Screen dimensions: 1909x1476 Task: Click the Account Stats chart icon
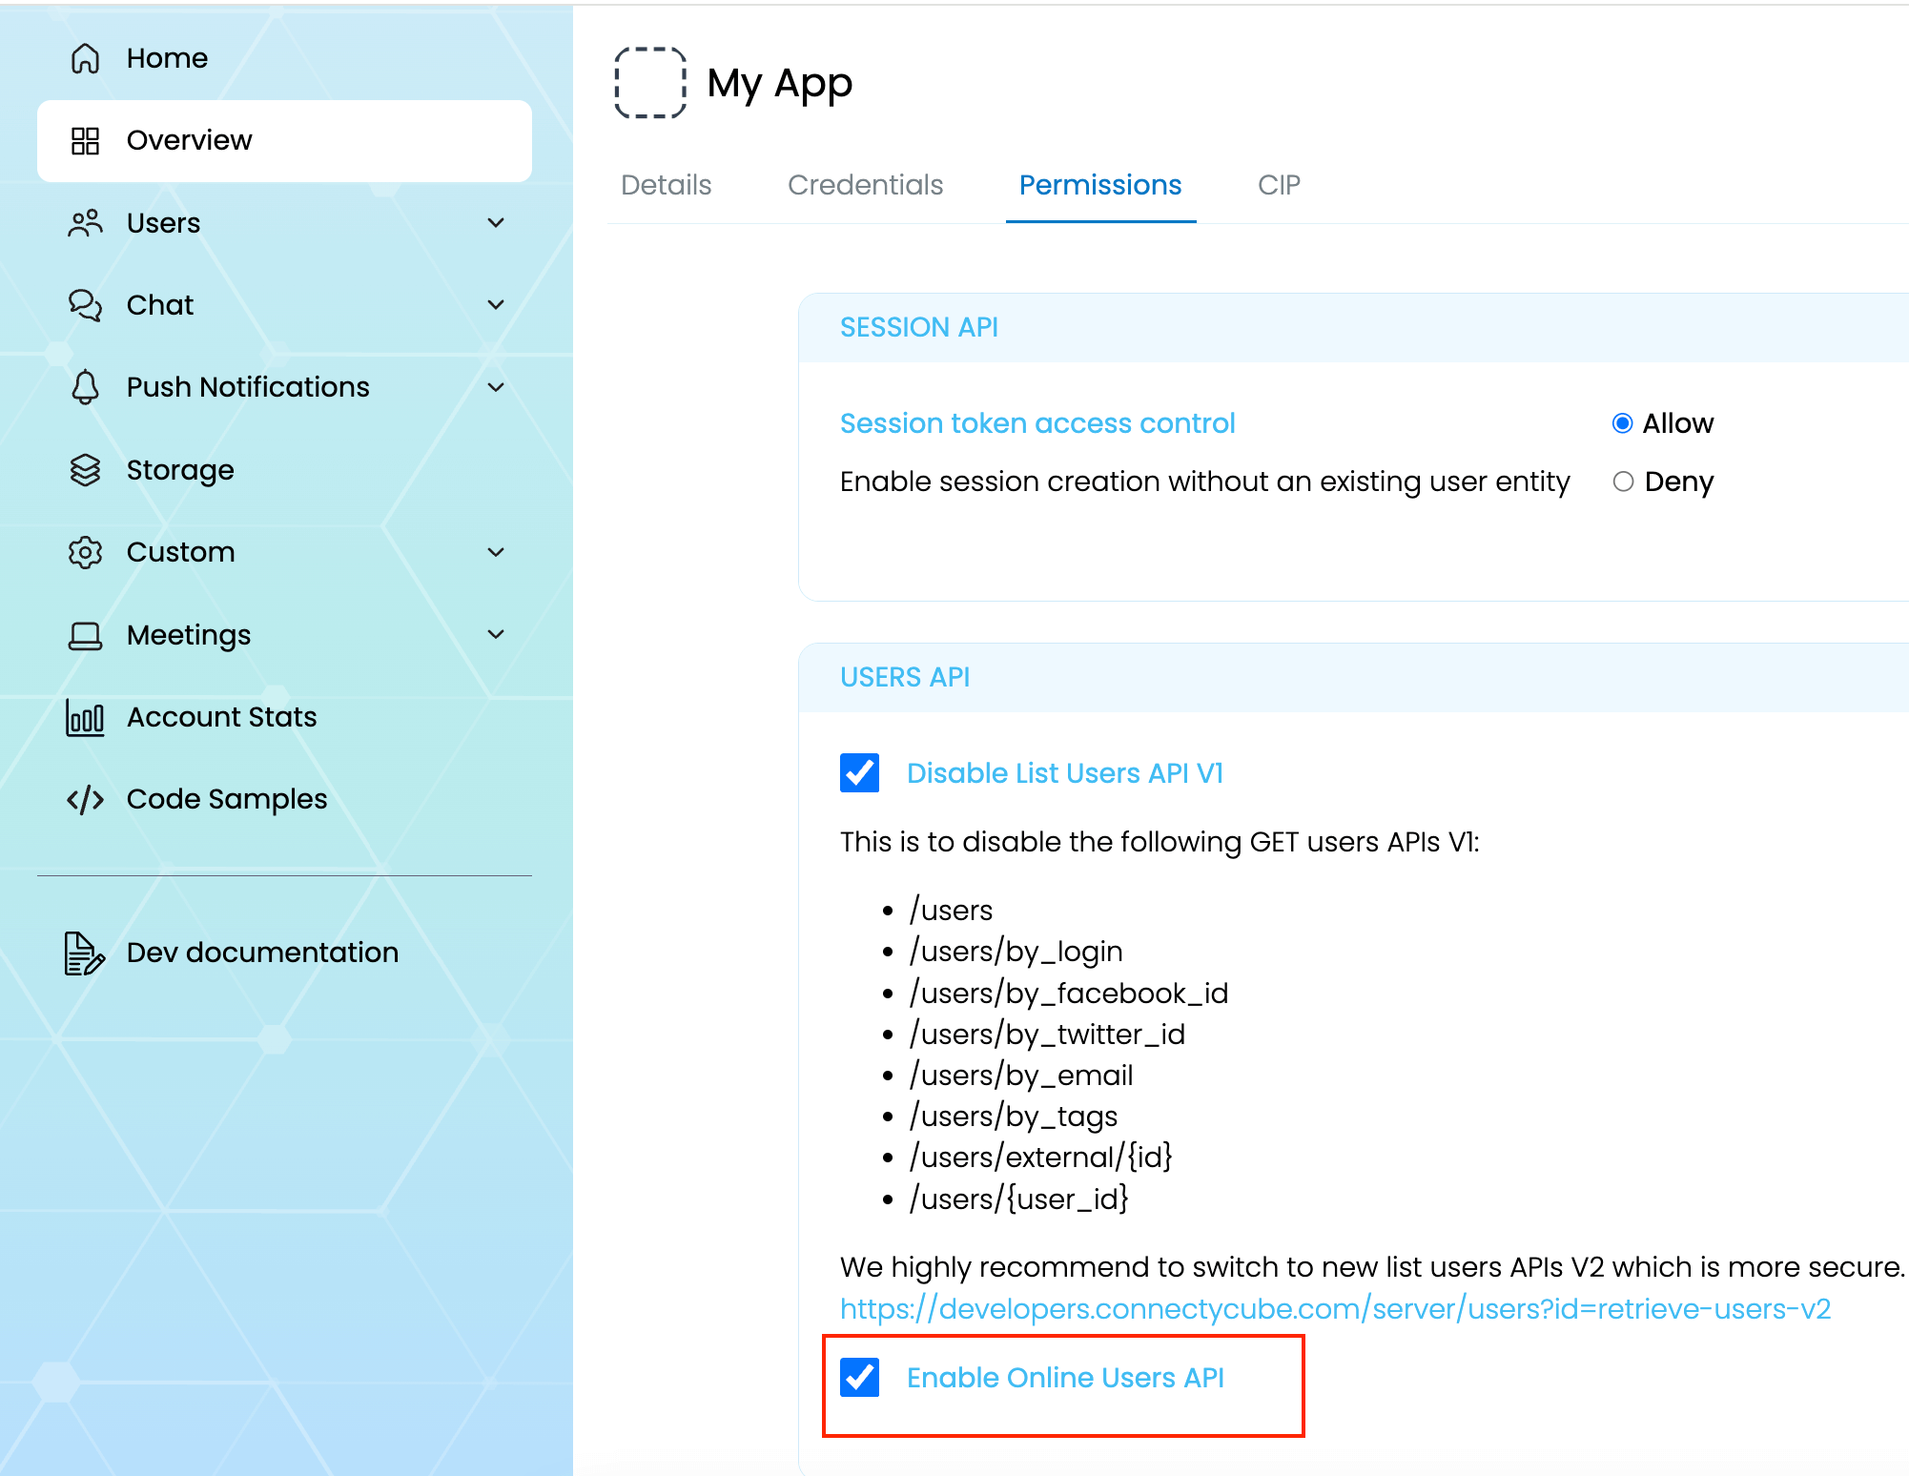[x=85, y=718]
